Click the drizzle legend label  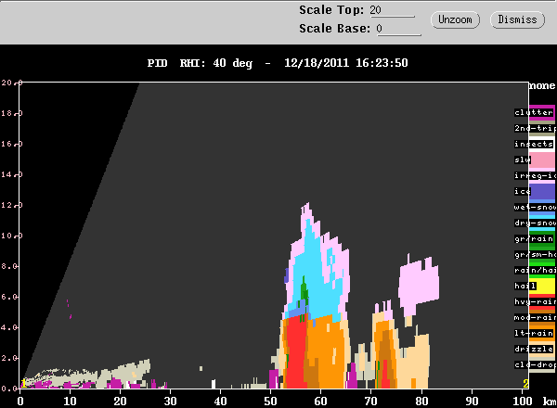coord(534,349)
